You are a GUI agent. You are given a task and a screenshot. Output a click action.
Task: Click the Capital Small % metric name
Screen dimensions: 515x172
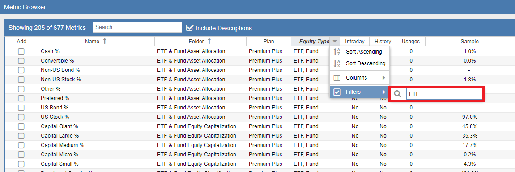click(x=60, y=164)
